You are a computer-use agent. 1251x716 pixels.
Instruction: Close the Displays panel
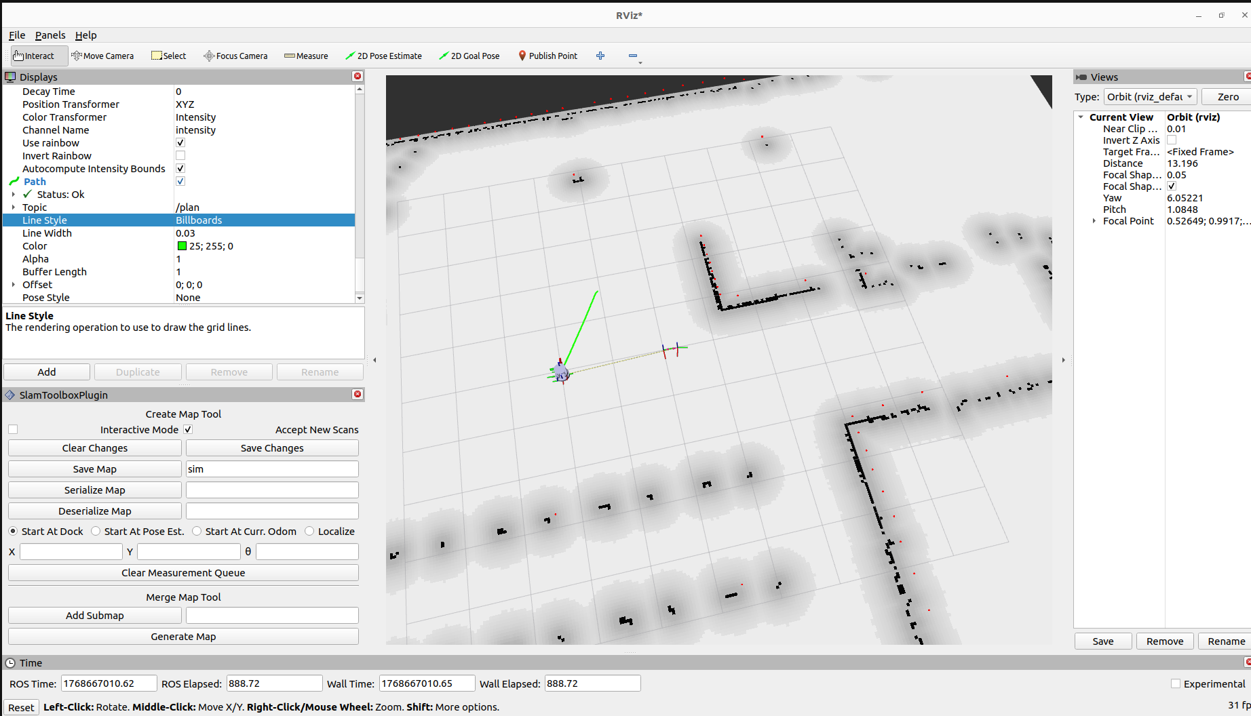point(358,77)
